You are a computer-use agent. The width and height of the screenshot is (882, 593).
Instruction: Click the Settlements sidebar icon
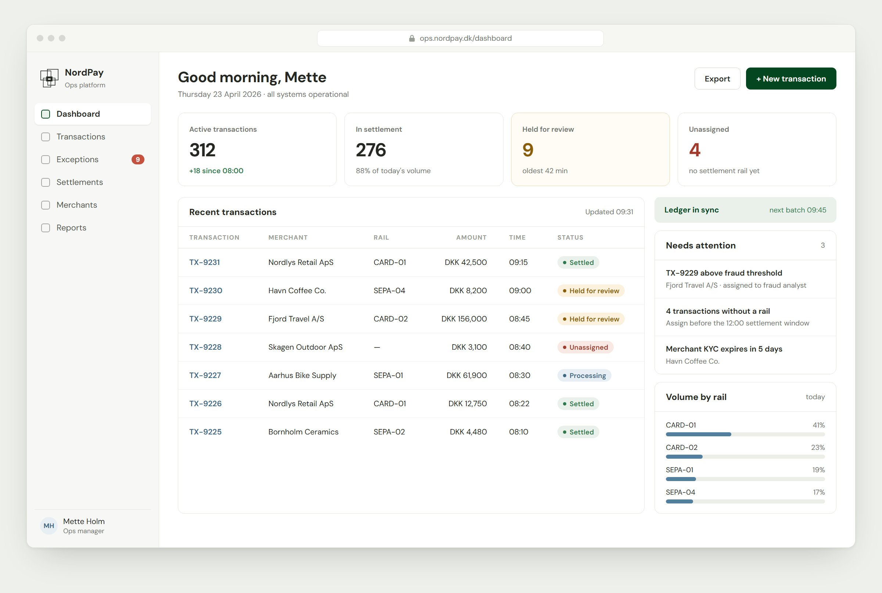click(46, 182)
